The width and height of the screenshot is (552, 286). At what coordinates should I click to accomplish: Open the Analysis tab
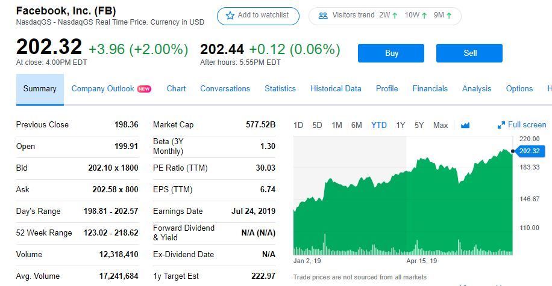(x=477, y=89)
